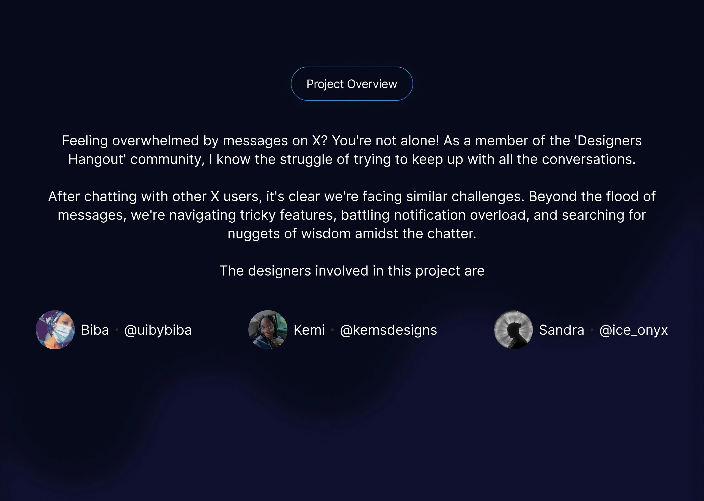Image resolution: width=704 pixels, height=501 pixels.
Task: Click the Project Overview pill button
Action: coord(352,84)
